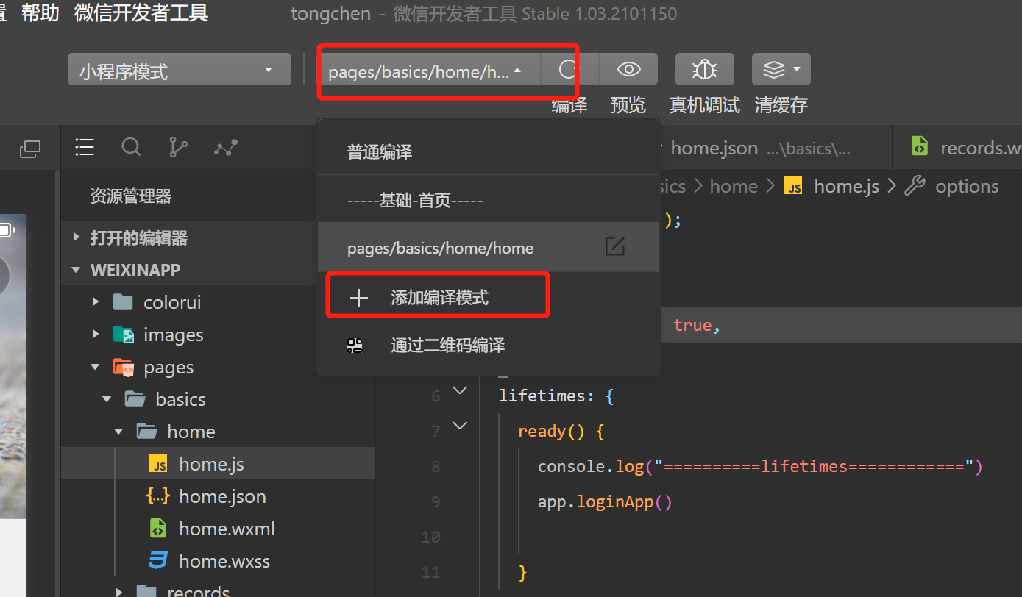
Task: Collapse the basics folder arrow
Action: coord(107,399)
